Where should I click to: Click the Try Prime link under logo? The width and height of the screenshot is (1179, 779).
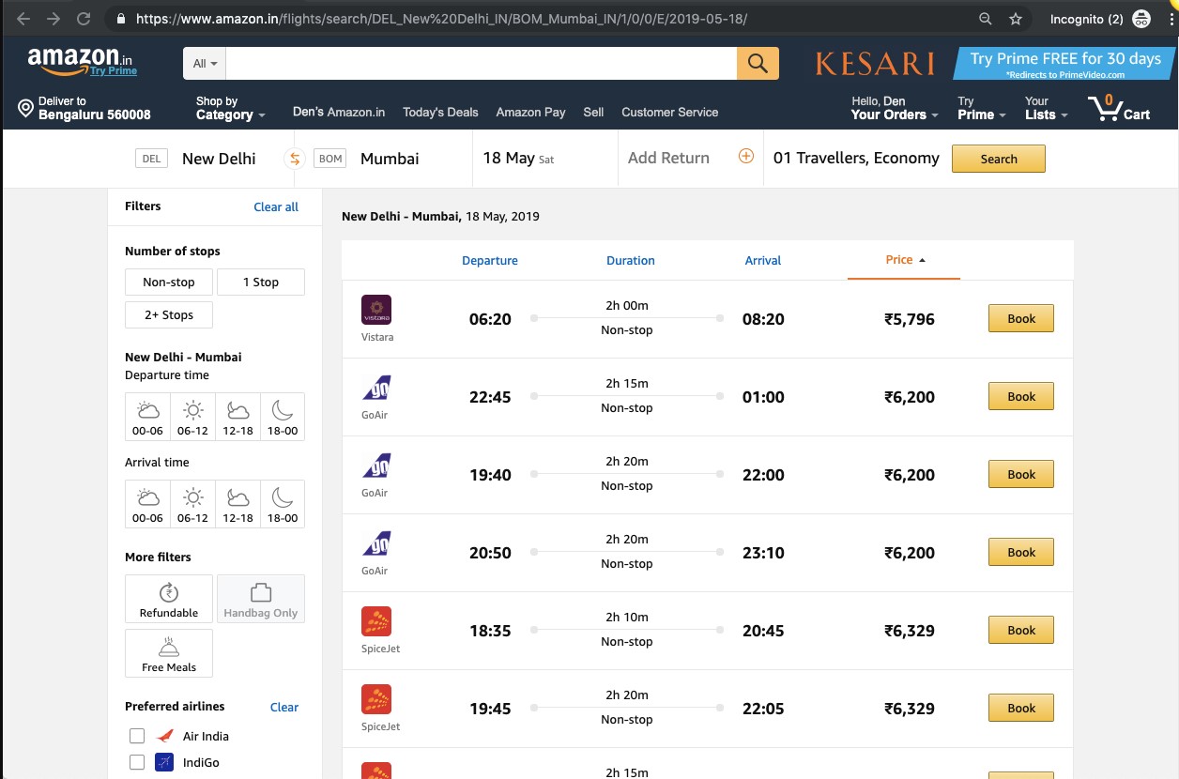[x=114, y=70]
